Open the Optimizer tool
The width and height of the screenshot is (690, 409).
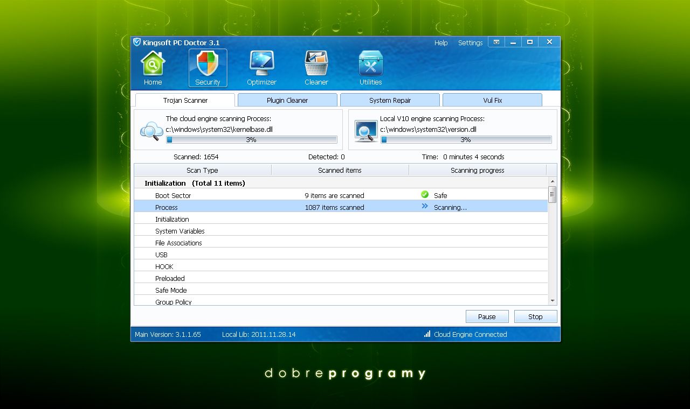point(261,68)
